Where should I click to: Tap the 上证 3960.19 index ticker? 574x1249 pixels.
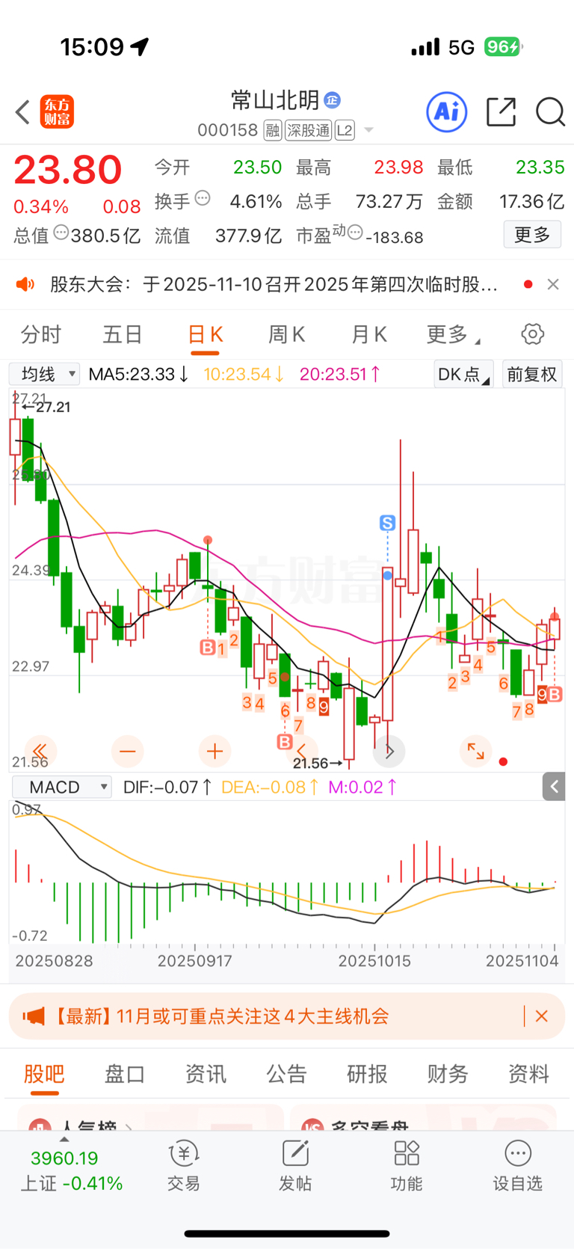tap(71, 1170)
